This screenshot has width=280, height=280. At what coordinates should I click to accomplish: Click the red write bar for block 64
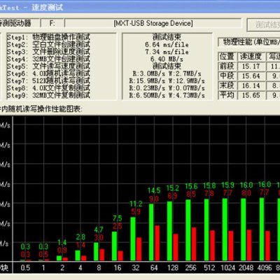pyautogui.click(x=157, y=243)
